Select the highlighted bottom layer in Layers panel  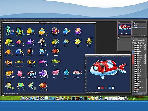point(139,93)
